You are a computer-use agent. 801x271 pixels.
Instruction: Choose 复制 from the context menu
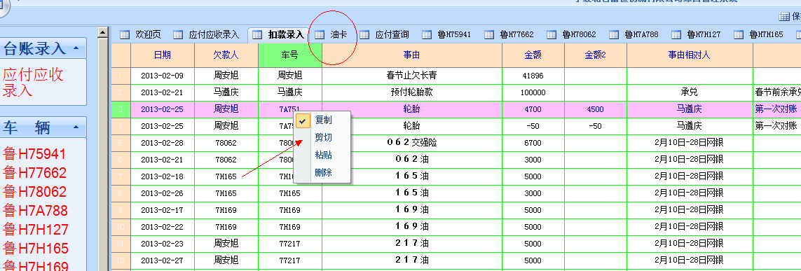[x=323, y=120]
